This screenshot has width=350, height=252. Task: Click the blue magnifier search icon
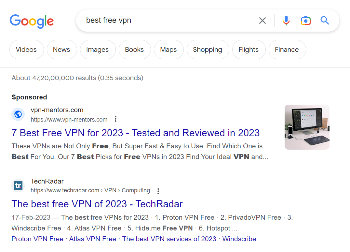[325, 20]
